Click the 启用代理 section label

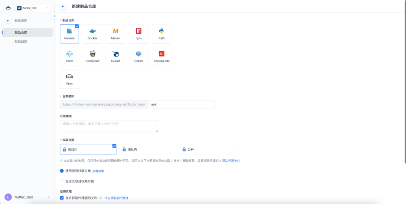[66, 192]
